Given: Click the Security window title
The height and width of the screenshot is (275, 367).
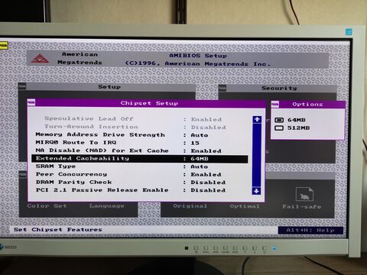Looking at the screenshot, I should tap(279, 88).
